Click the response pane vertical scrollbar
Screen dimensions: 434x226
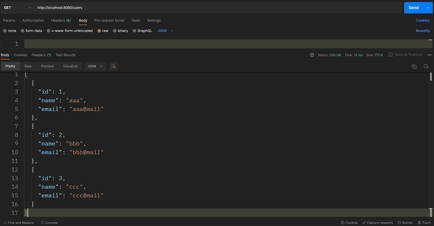(431, 76)
